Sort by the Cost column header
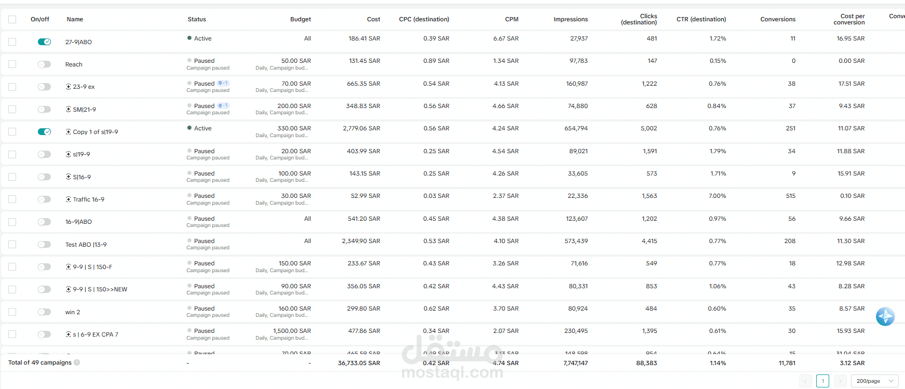 click(x=373, y=19)
